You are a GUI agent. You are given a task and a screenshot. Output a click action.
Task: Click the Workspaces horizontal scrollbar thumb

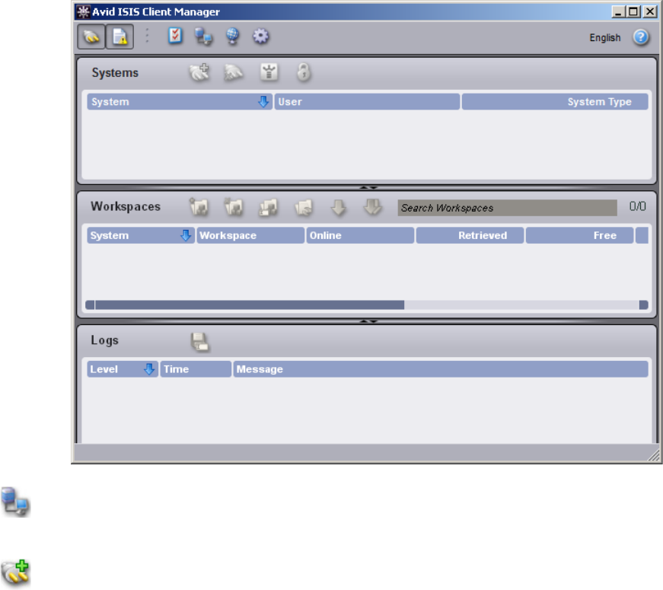tap(250, 305)
